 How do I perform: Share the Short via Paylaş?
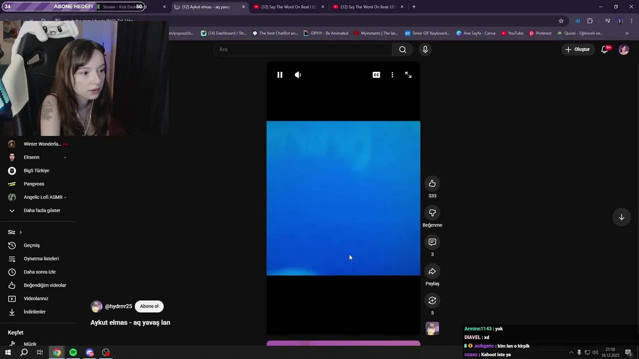click(432, 271)
